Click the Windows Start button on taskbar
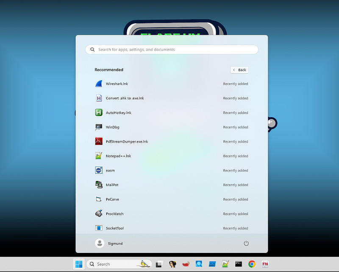The image size is (339, 272). click(79, 264)
